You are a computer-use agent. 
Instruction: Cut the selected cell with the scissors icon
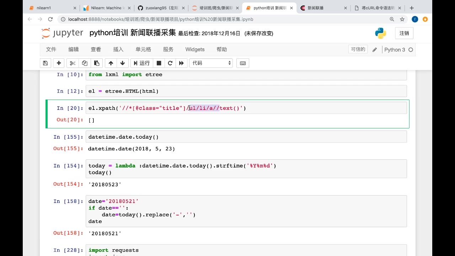[73, 63]
